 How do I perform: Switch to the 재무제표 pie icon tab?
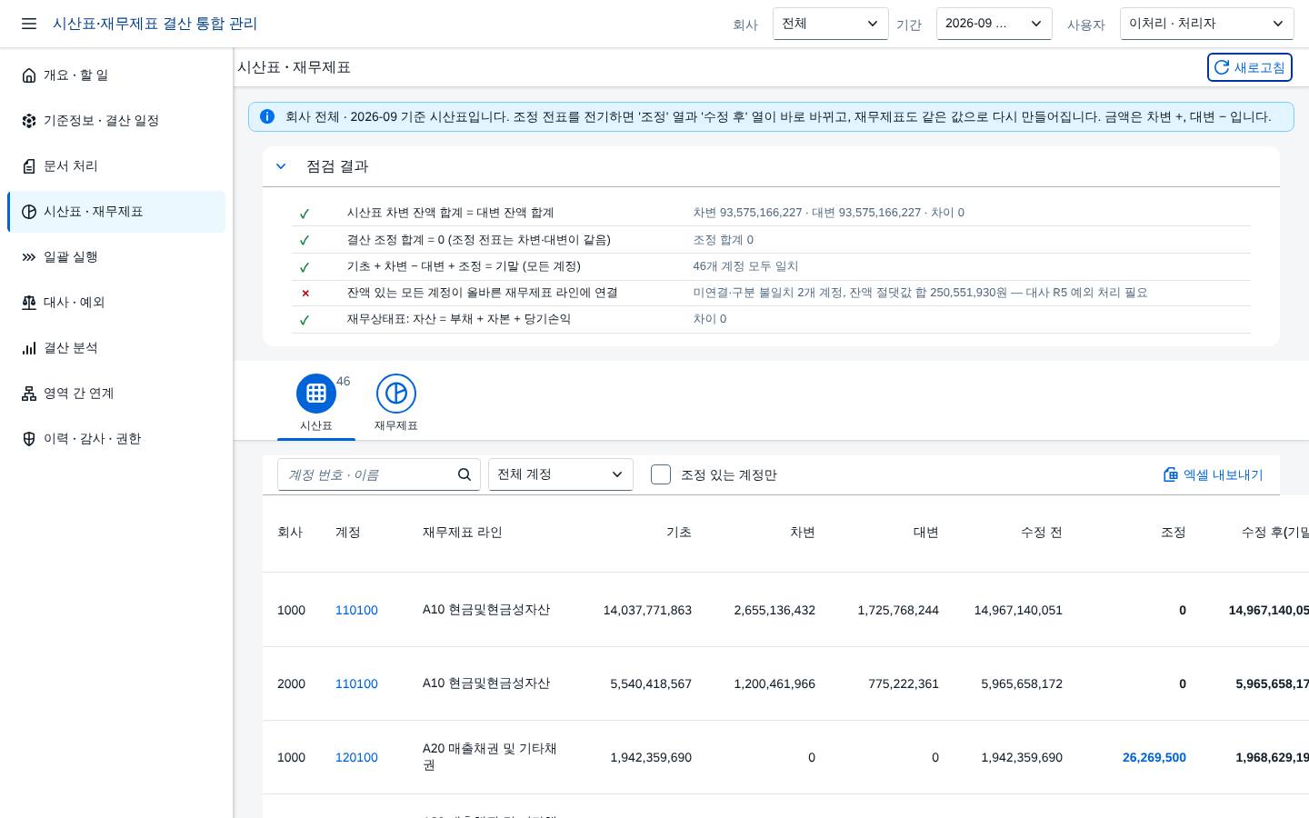[396, 394]
